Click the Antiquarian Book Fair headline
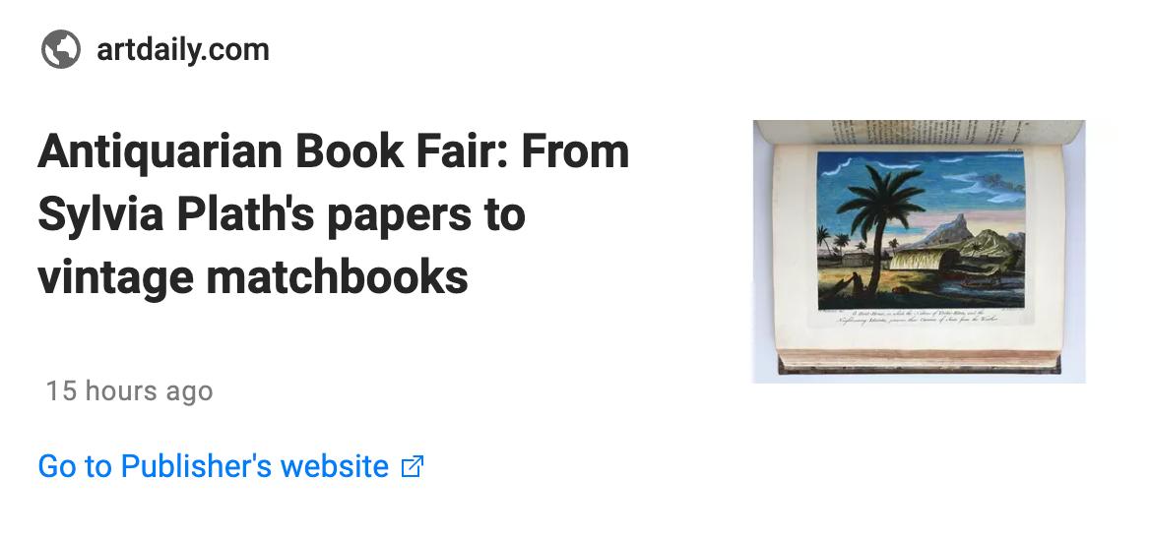 (x=333, y=214)
